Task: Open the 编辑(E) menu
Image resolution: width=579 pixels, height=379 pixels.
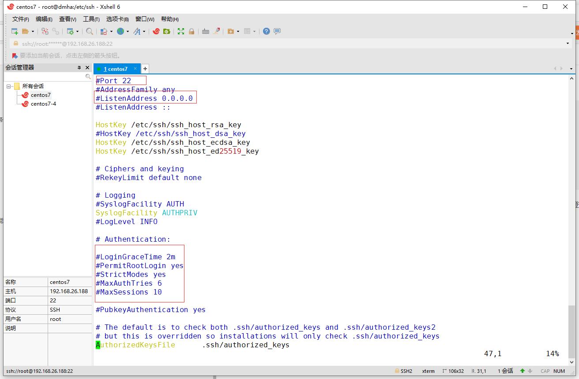Action: point(44,19)
